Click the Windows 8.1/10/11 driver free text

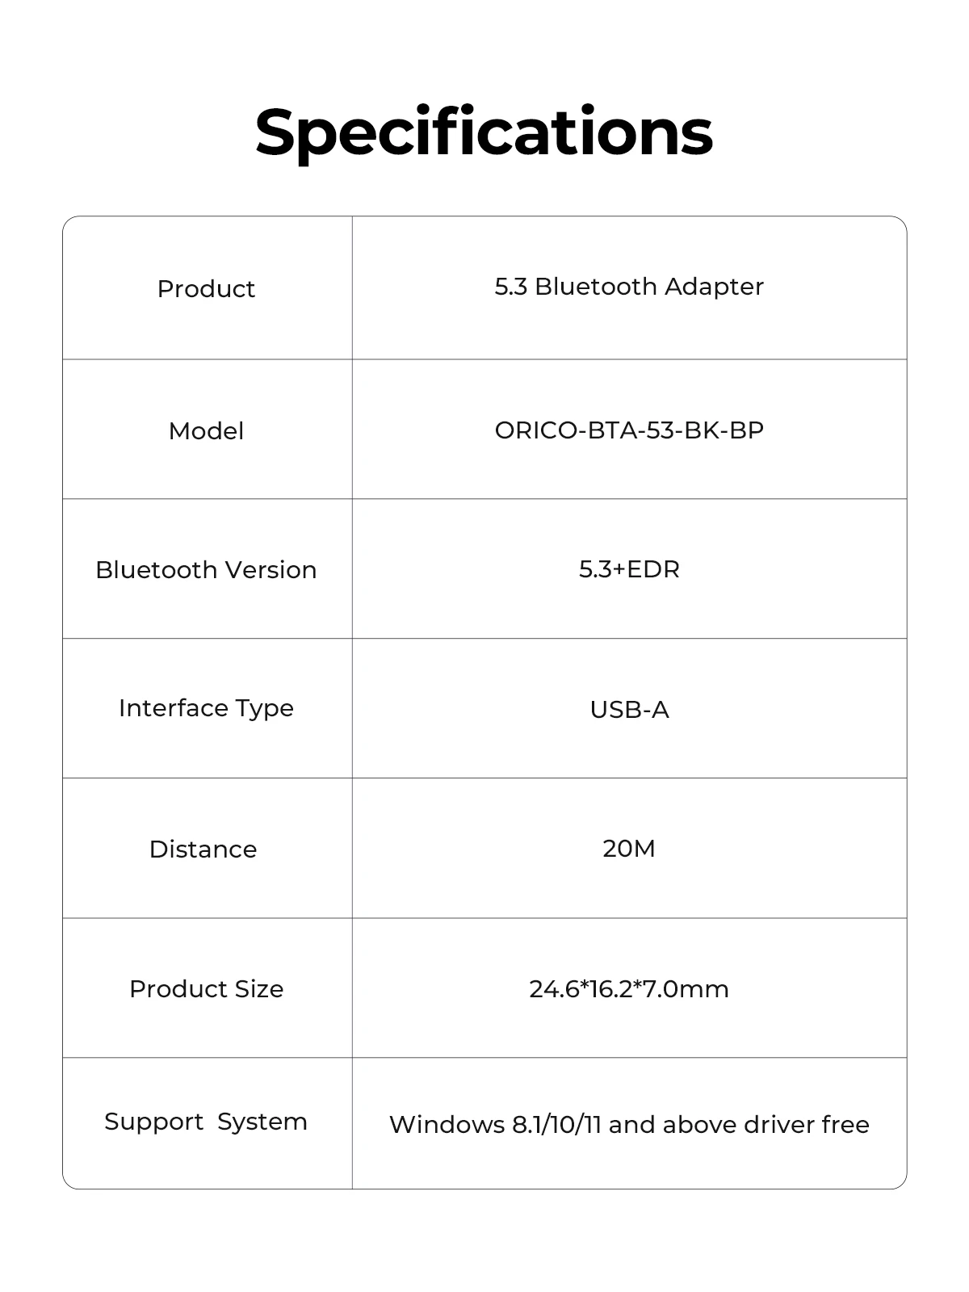[628, 1124]
